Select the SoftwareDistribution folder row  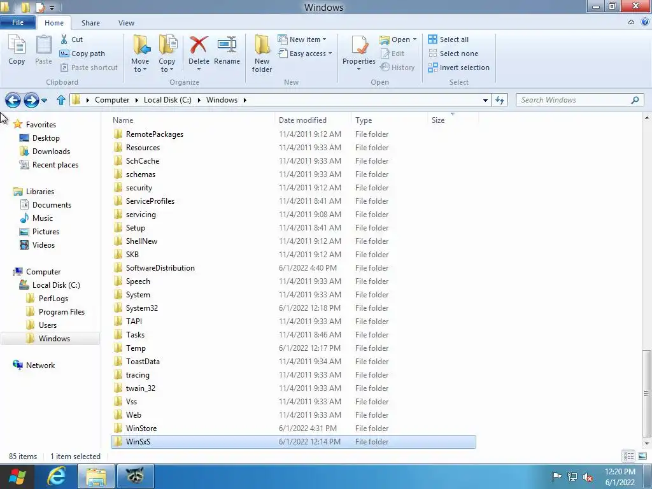point(293,268)
